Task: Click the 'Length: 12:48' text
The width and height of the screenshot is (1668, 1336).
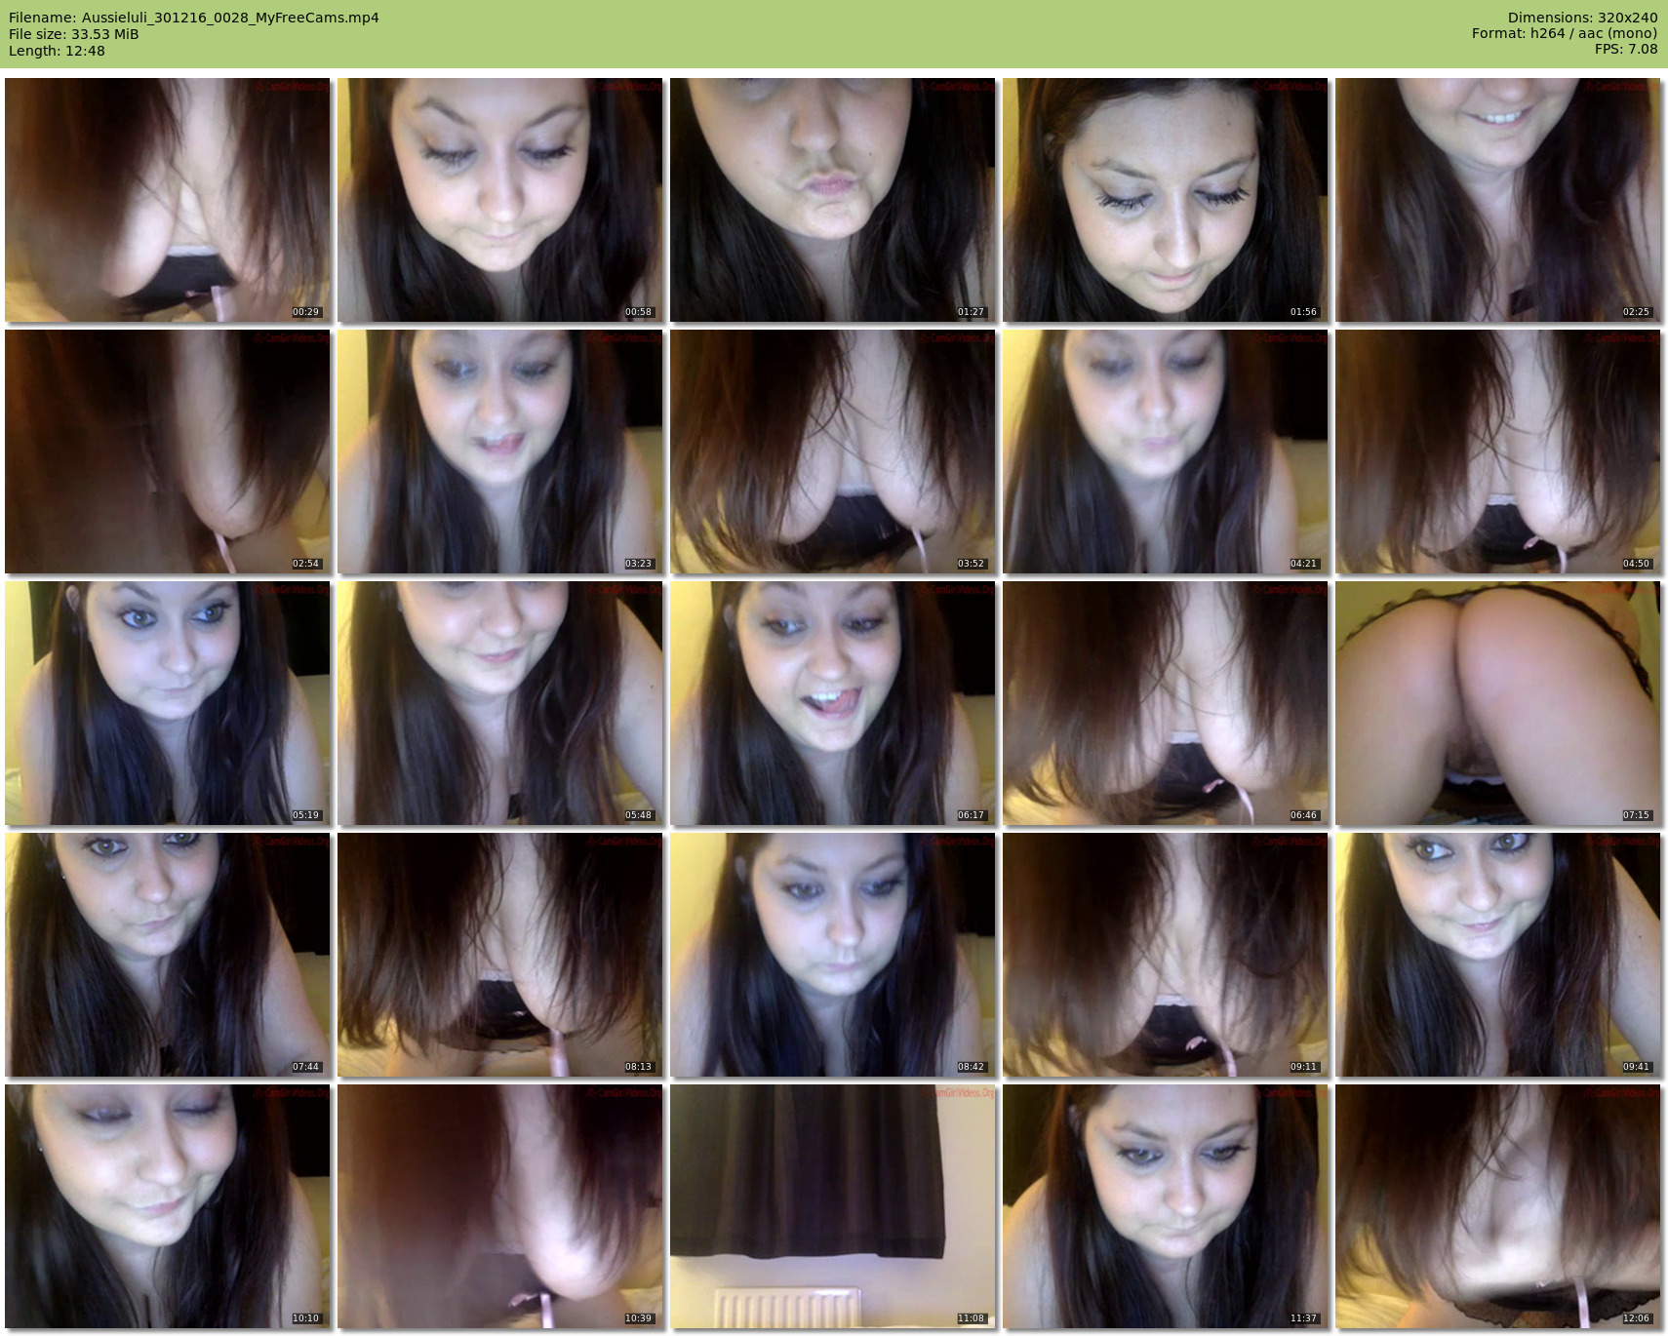Action: [x=57, y=51]
